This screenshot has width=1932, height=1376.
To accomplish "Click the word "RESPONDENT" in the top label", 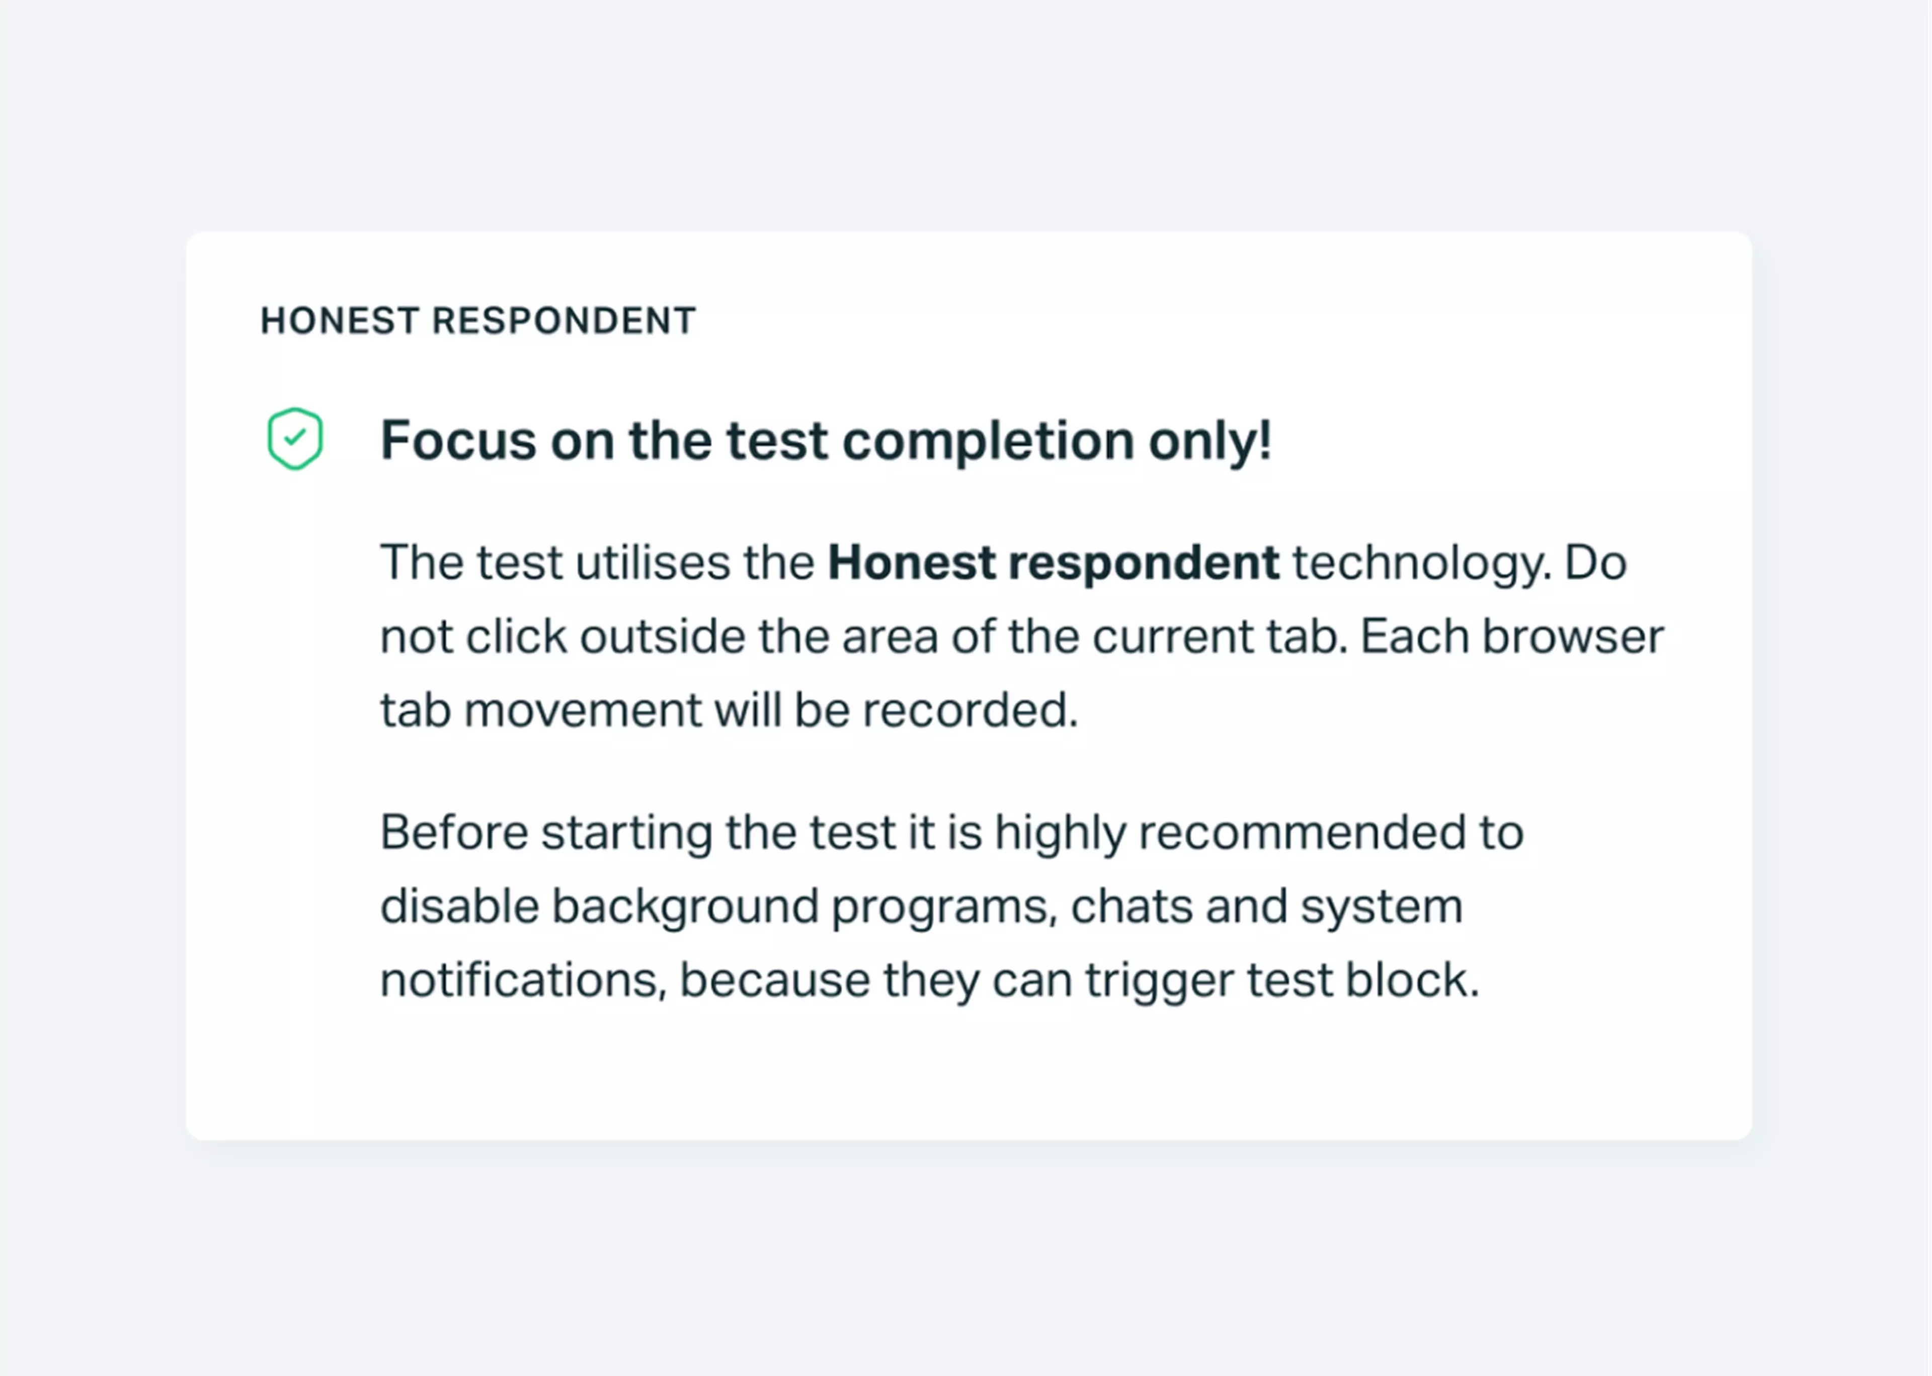I will 565,321.
